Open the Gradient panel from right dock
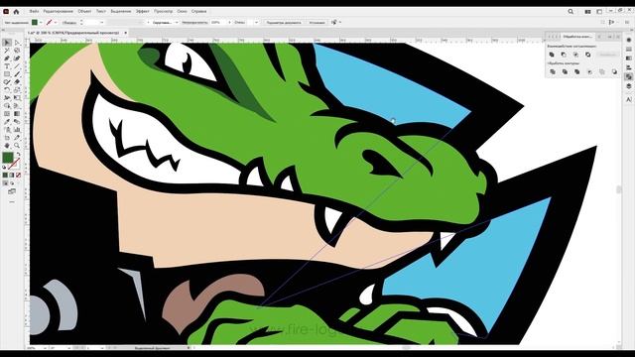The height and width of the screenshot is (357, 635). (628, 59)
